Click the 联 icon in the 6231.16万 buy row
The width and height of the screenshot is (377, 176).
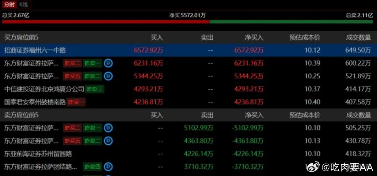coord(108,63)
